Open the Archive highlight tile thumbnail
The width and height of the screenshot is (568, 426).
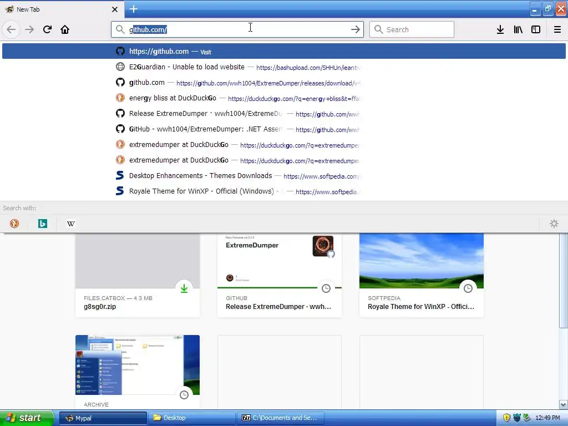point(138,365)
